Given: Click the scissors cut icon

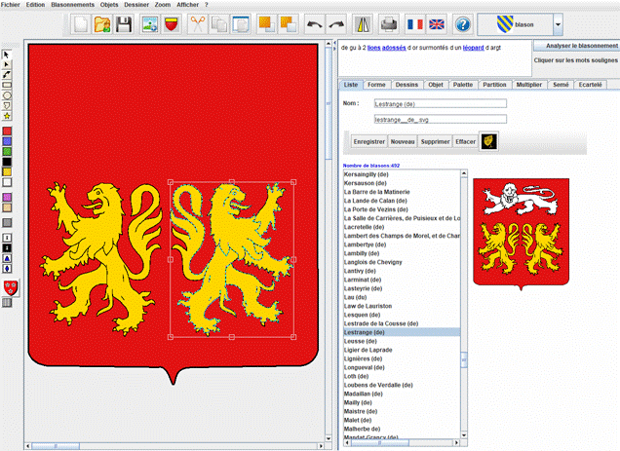Looking at the screenshot, I should coord(197,23).
